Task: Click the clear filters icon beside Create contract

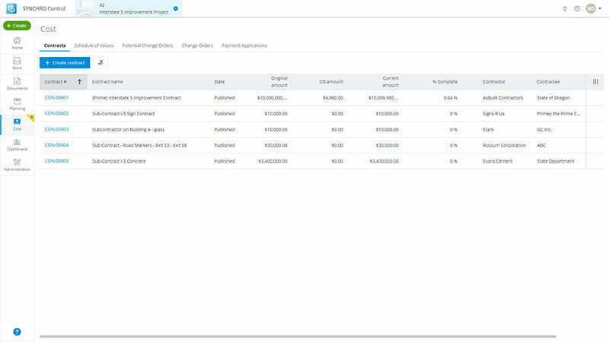Action: 102,62
